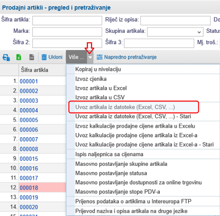Select Masovno postavljanje dostupnosti za online trgovinu
The image size is (220, 216).
tap(143, 182)
